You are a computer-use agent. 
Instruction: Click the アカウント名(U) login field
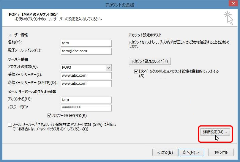pyautogui.click(x=86, y=100)
